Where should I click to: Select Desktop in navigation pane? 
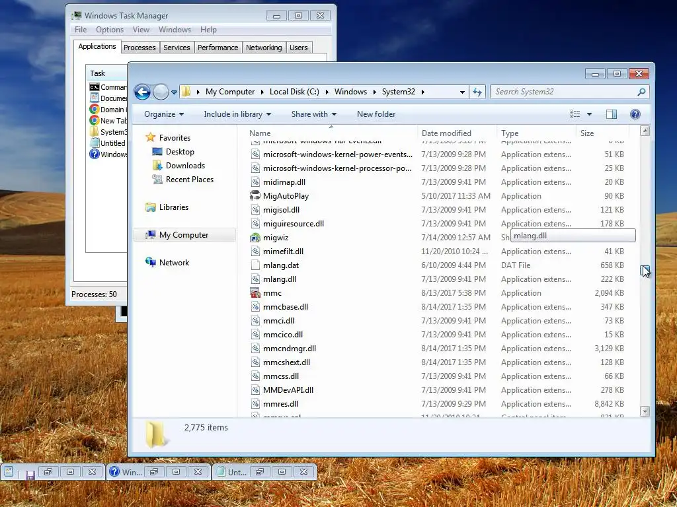tap(180, 152)
